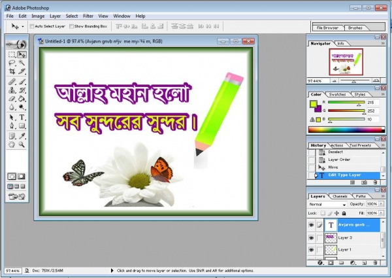Open Opacity slider arrow

click(382, 204)
